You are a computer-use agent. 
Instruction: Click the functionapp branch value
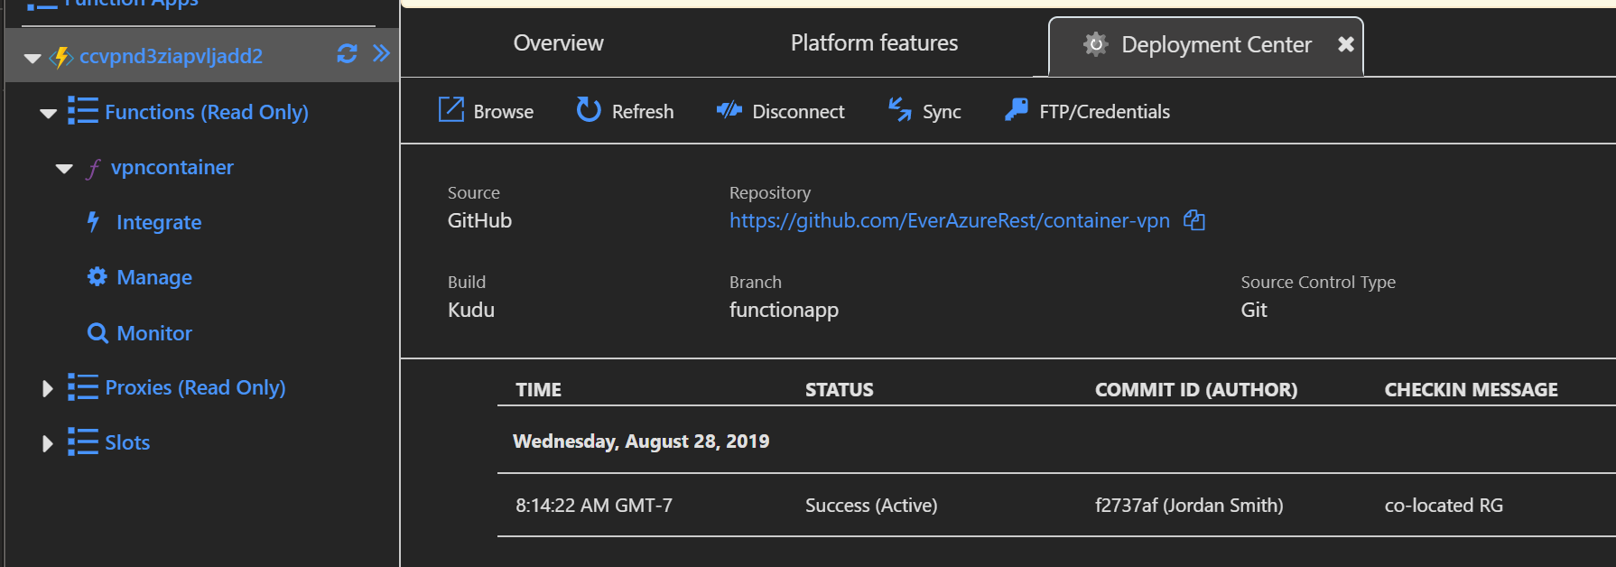pos(784,310)
